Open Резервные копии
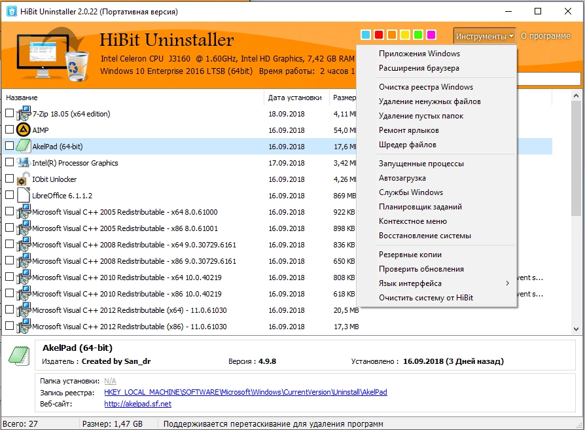The height and width of the screenshot is (430, 585). 436,255
